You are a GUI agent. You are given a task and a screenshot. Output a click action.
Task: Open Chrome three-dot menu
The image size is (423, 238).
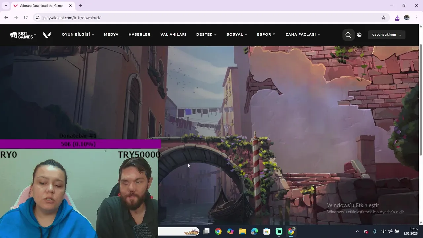417,18
